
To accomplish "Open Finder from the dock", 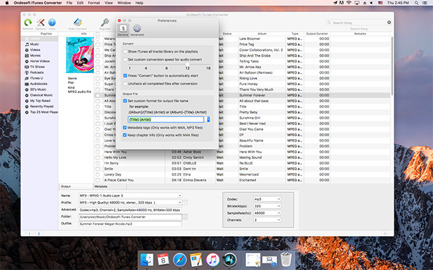I will pos(147,259).
